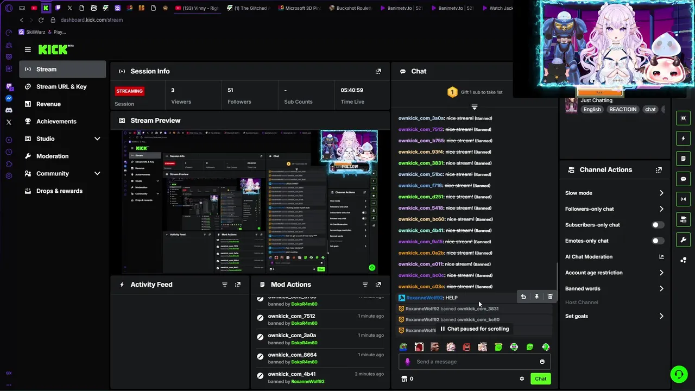
Task: Reload the browser page
Action: tap(41, 20)
